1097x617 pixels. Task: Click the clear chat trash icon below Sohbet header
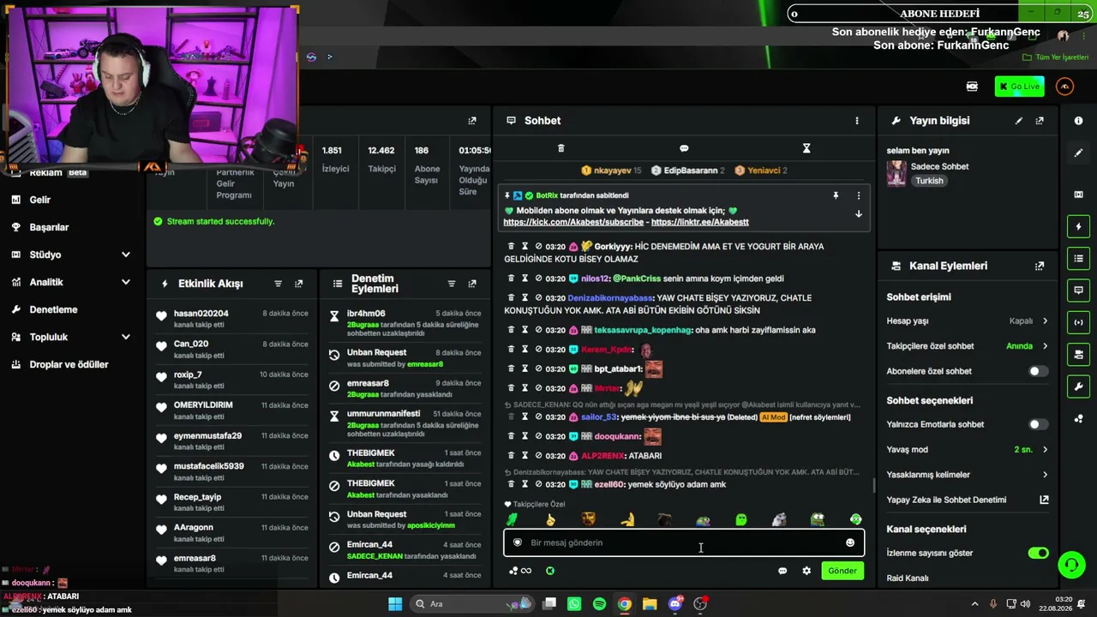point(561,148)
